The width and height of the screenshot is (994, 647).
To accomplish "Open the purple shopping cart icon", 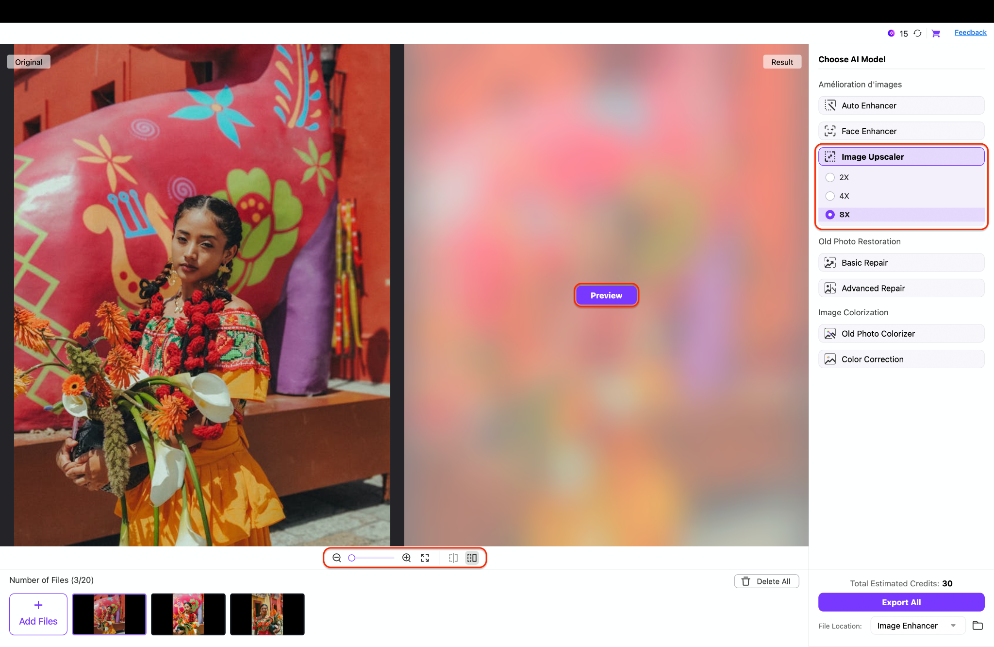I will pos(936,33).
